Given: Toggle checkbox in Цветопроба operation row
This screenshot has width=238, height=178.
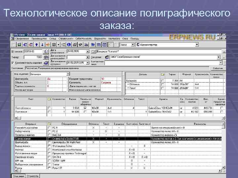Looking at the screenshot, I should coord(49,142).
